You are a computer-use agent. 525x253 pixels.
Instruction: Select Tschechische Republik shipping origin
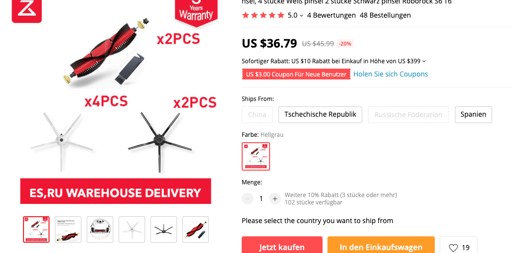[320, 114]
